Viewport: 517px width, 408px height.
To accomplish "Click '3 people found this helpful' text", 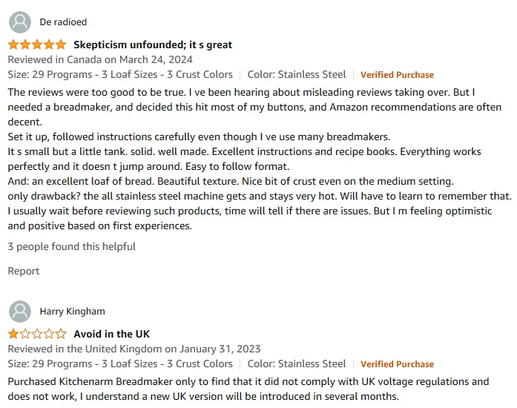I will [x=72, y=246].
